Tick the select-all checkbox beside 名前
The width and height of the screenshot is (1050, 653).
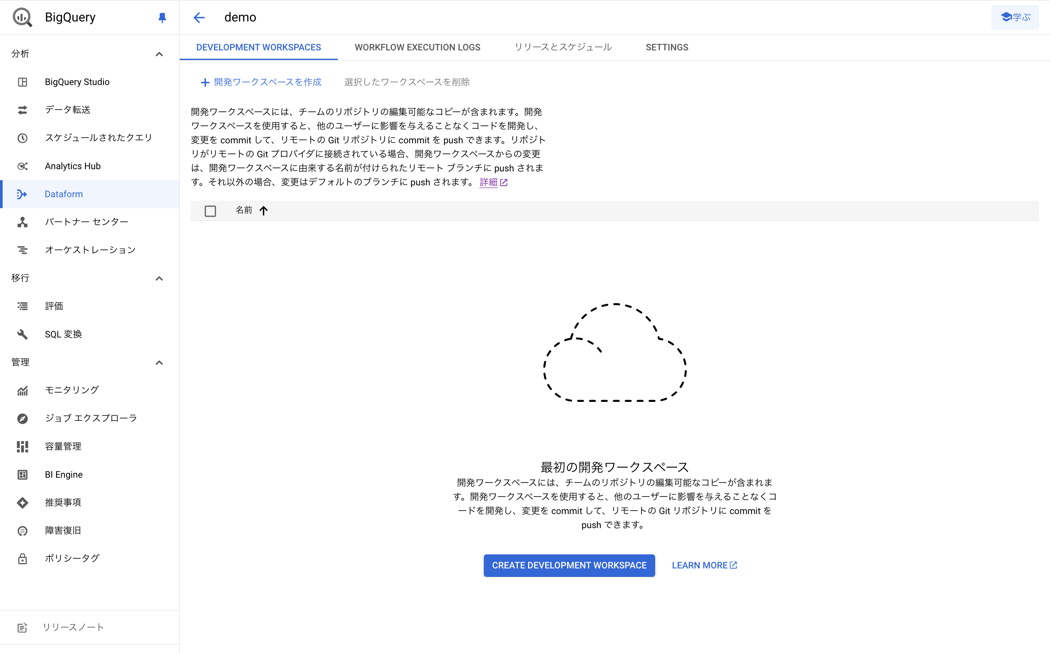tap(210, 211)
